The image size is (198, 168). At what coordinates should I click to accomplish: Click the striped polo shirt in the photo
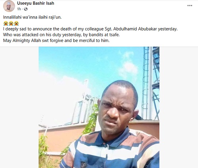click(110, 149)
